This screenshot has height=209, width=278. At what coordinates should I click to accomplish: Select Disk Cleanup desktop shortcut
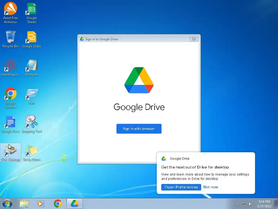(x=11, y=152)
